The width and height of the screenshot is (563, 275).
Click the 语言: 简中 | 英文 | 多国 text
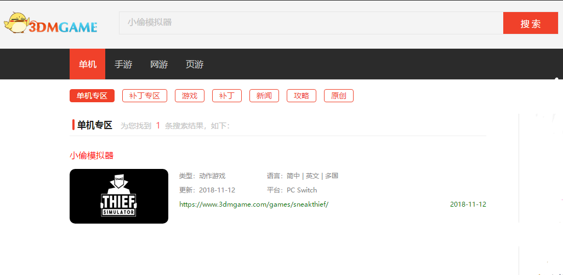pos(302,176)
